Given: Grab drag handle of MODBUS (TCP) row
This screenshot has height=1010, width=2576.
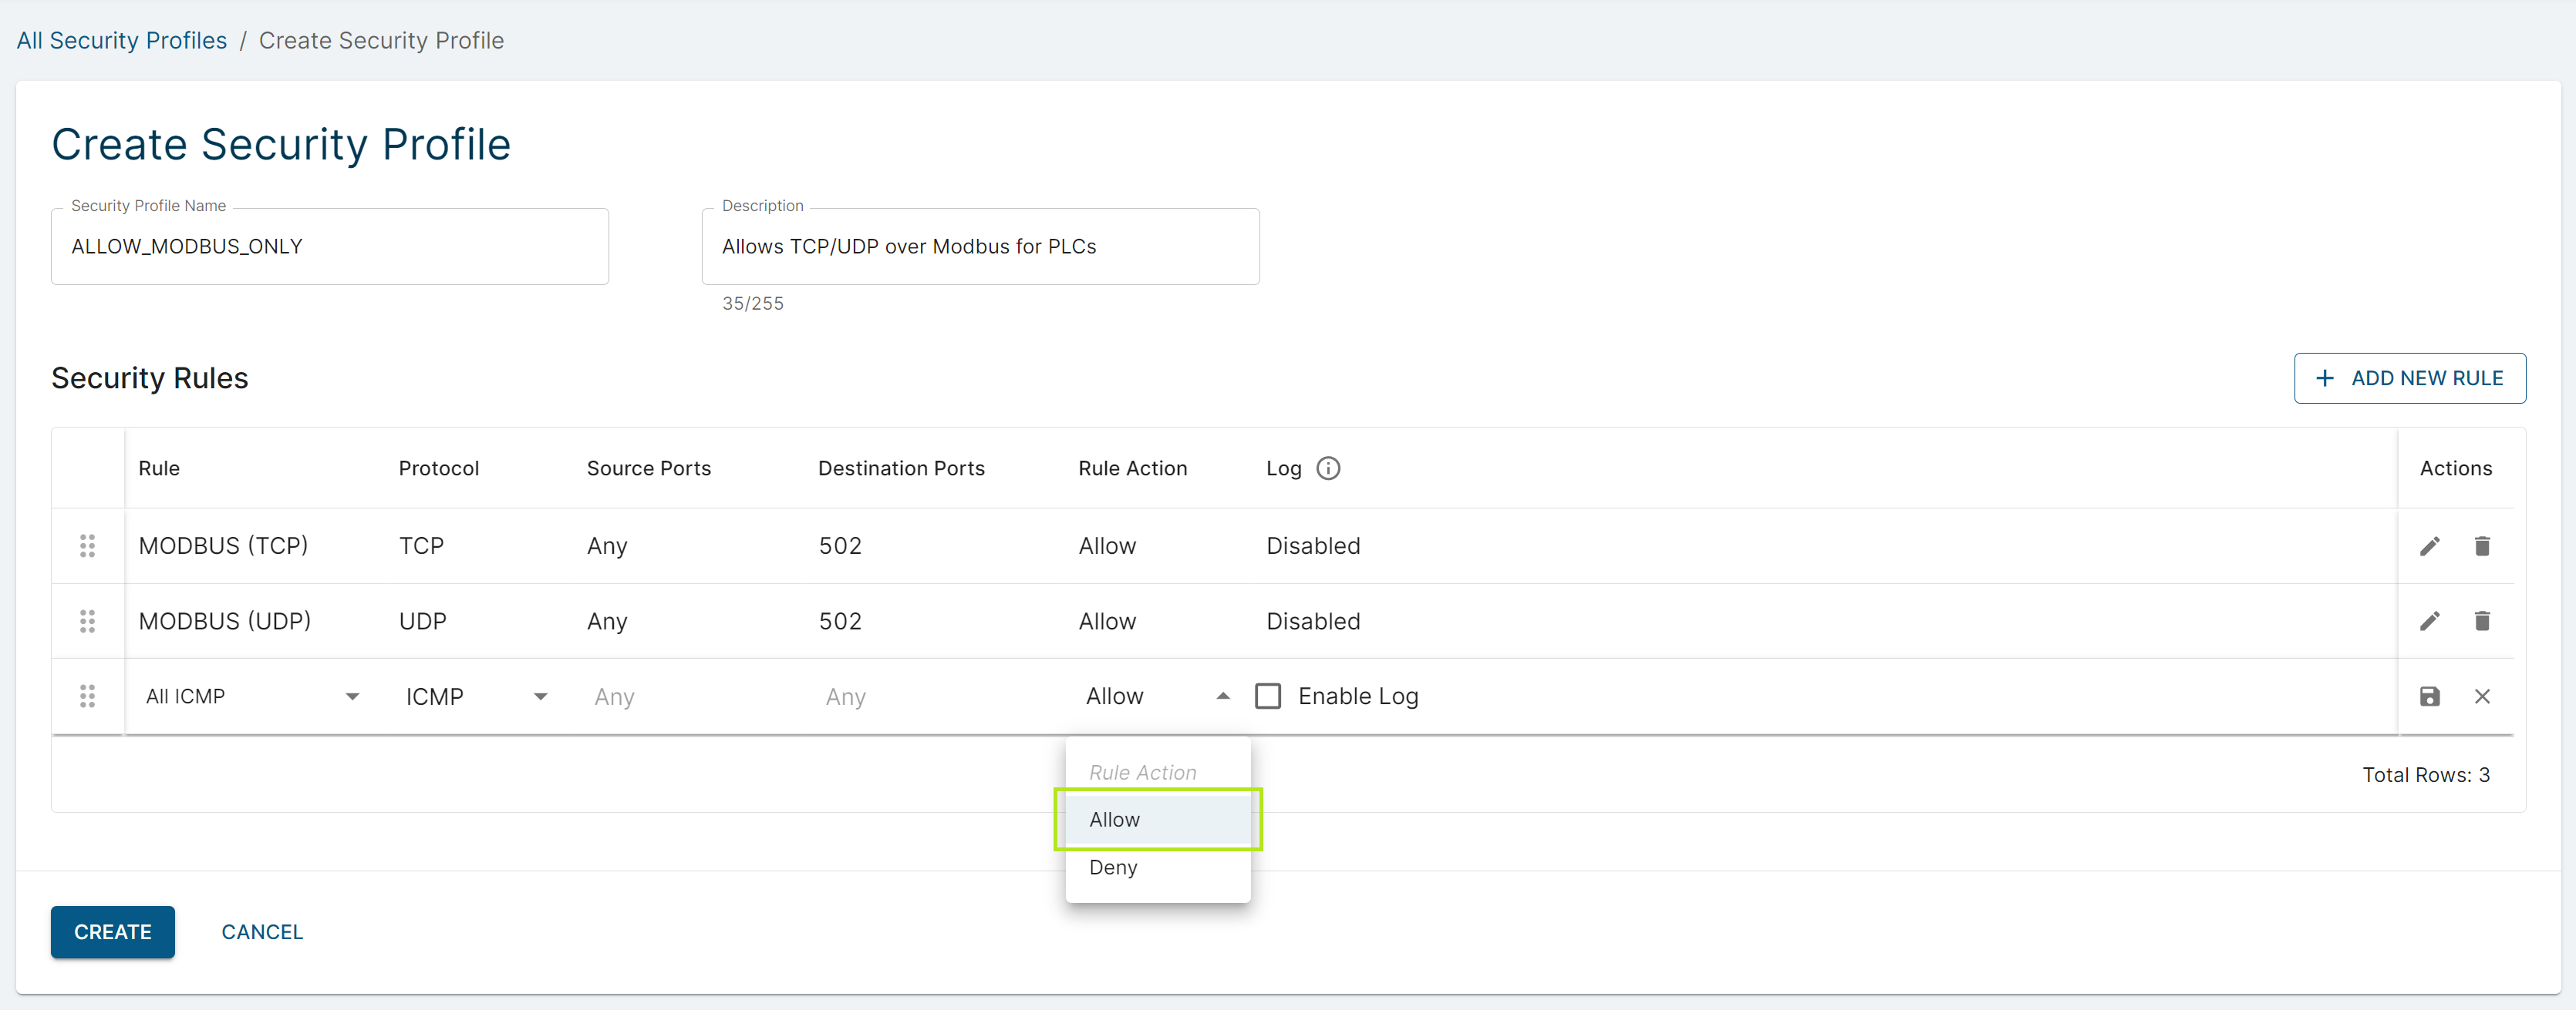Looking at the screenshot, I should 87,545.
